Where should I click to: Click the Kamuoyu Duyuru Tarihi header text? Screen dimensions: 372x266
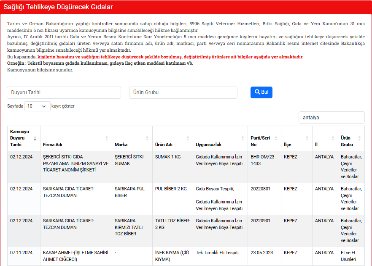(19, 138)
